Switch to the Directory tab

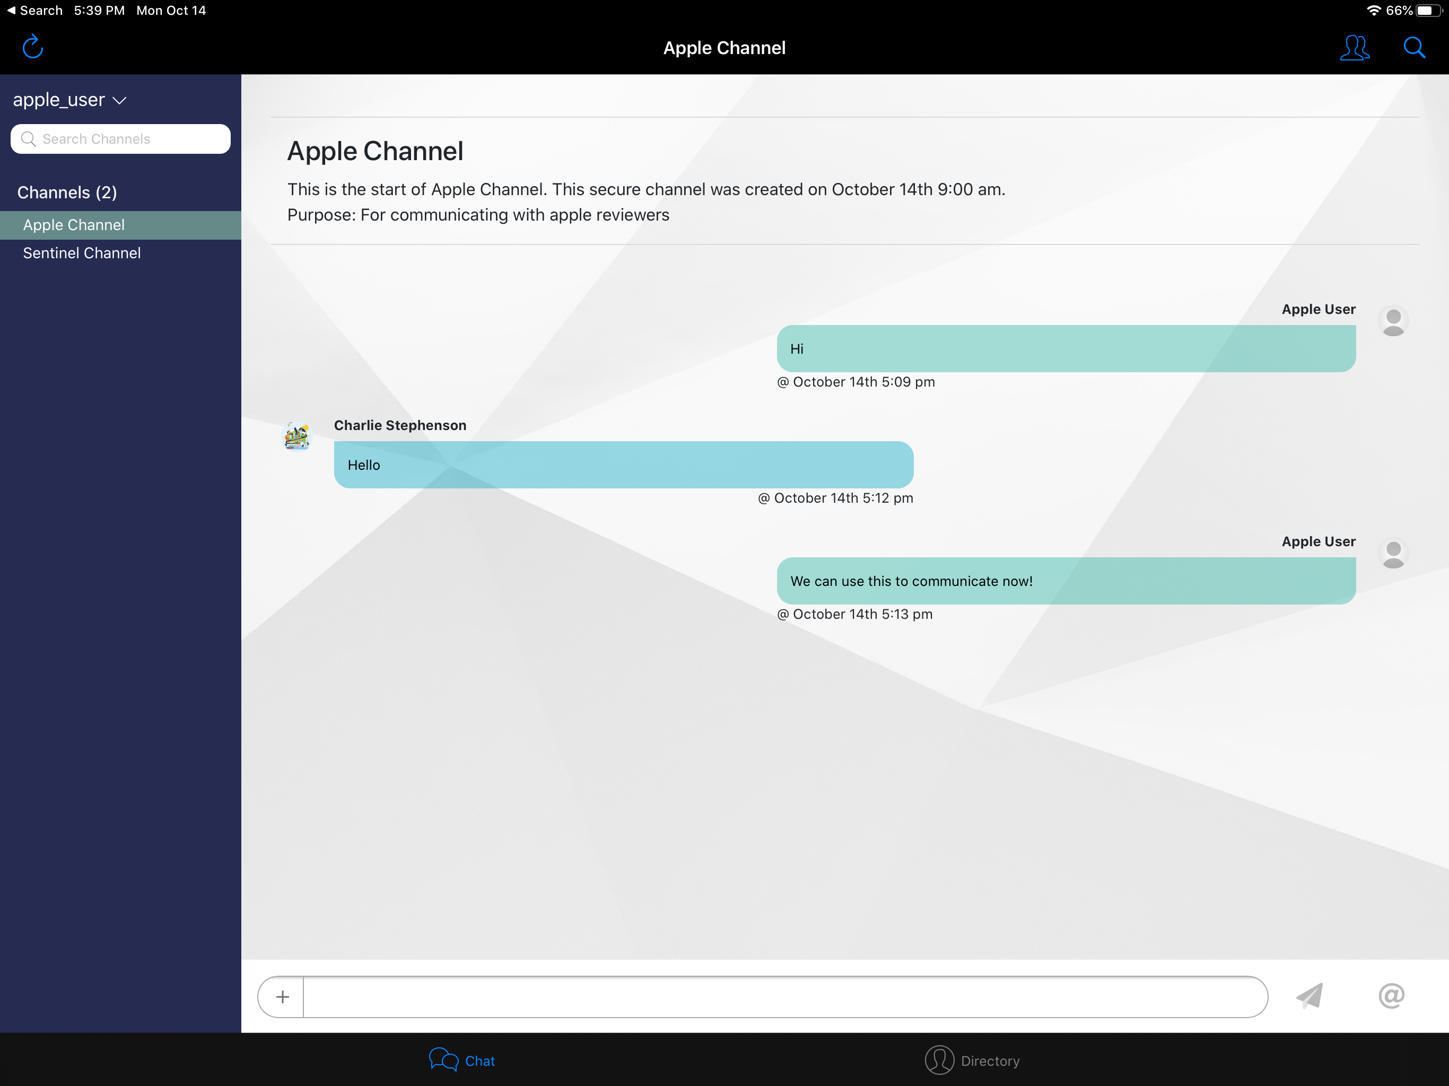pos(972,1061)
